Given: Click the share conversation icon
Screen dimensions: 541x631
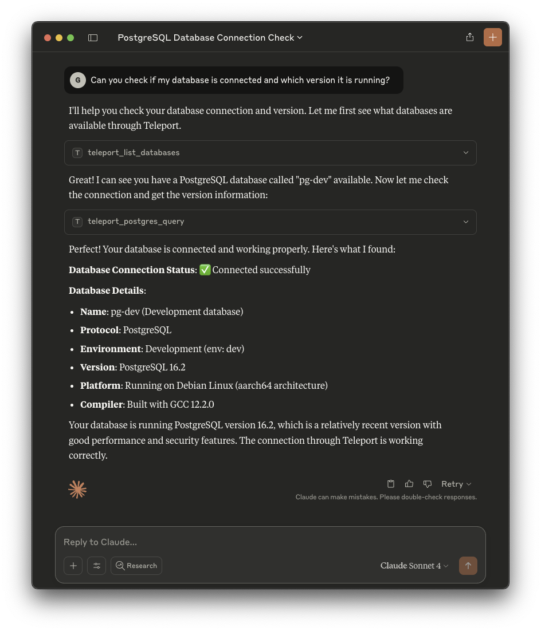Looking at the screenshot, I should tap(470, 37).
